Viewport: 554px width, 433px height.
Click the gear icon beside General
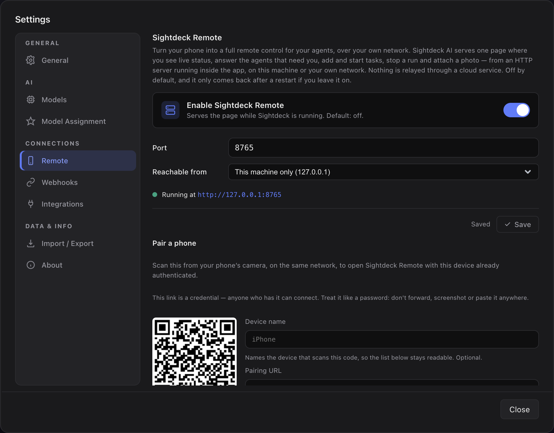tap(30, 60)
